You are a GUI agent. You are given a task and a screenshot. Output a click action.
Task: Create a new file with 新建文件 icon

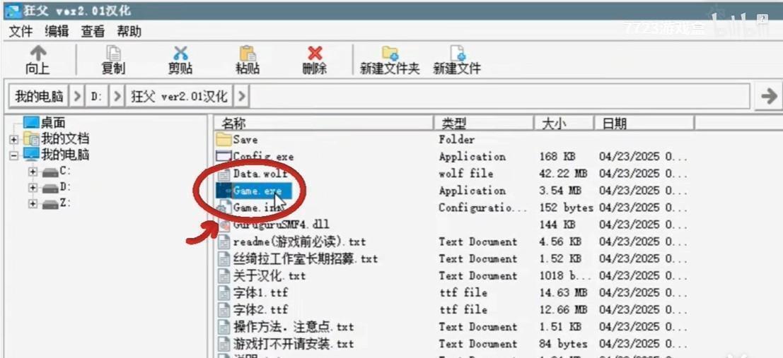(x=457, y=54)
